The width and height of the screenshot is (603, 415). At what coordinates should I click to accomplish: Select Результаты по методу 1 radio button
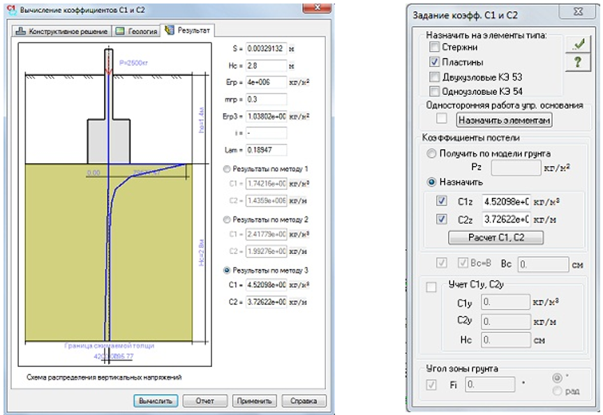point(227,169)
